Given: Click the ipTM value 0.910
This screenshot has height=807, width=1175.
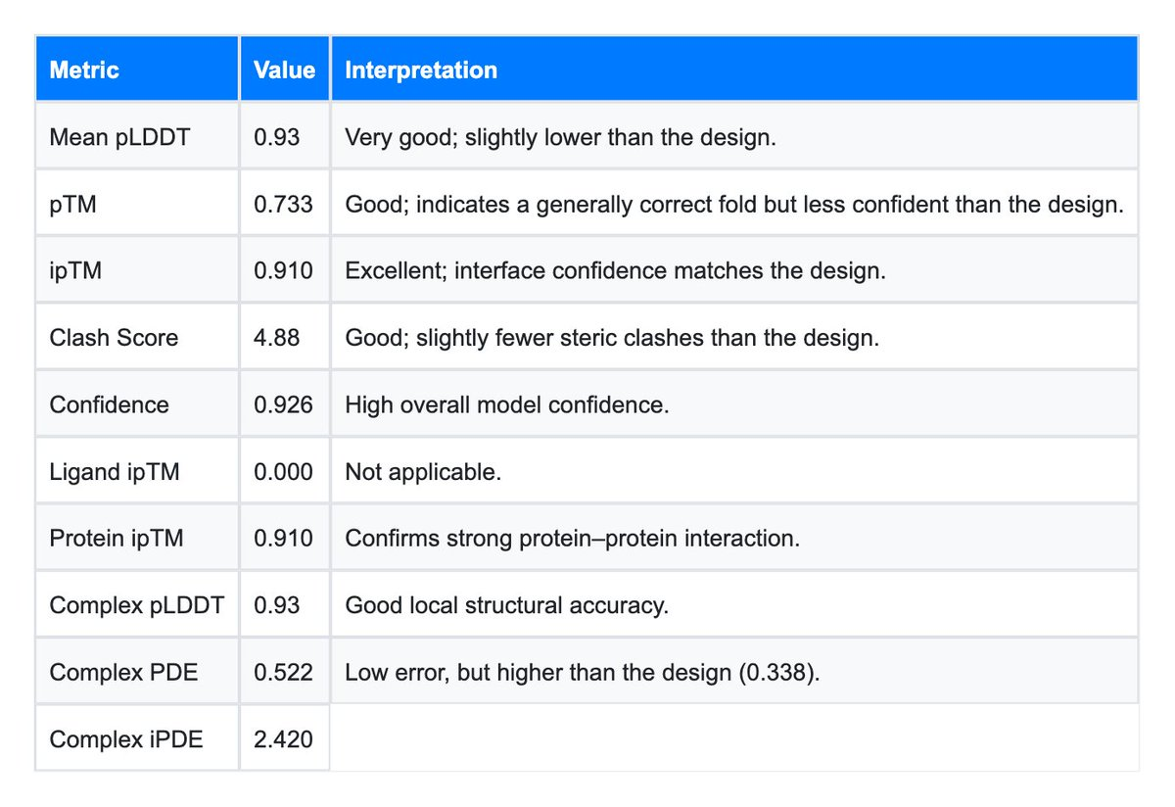Looking at the screenshot, I should 283,271.
